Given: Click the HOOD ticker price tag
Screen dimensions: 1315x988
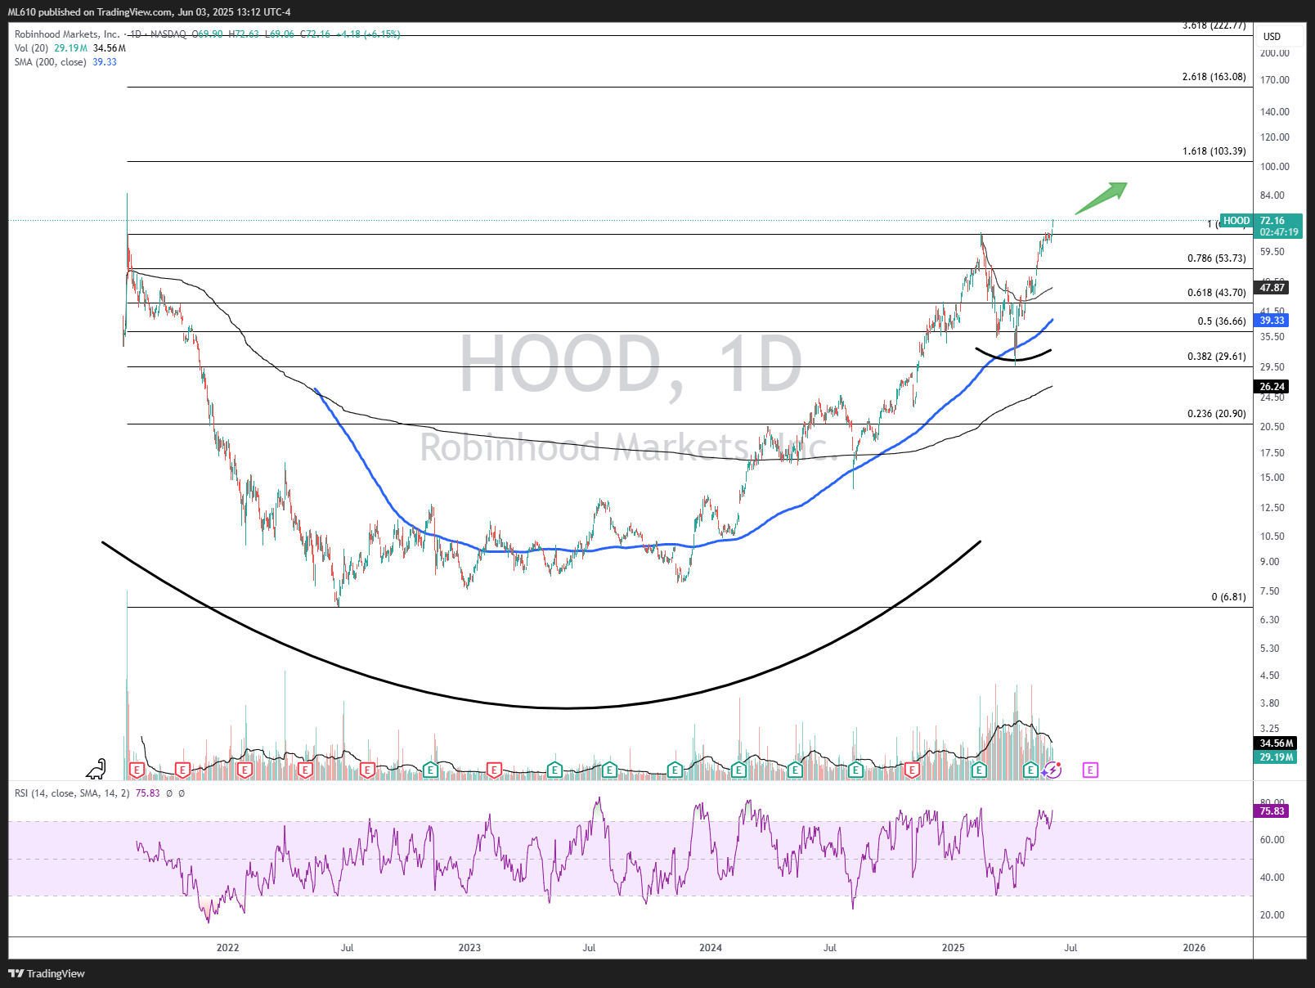Looking at the screenshot, I should coord(1236,221).
